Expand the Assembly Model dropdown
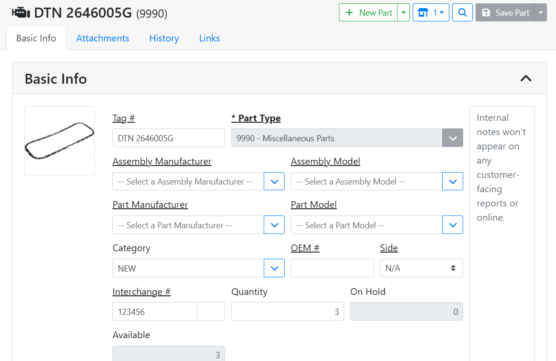The image size is (556, 361). coord(453,182)
